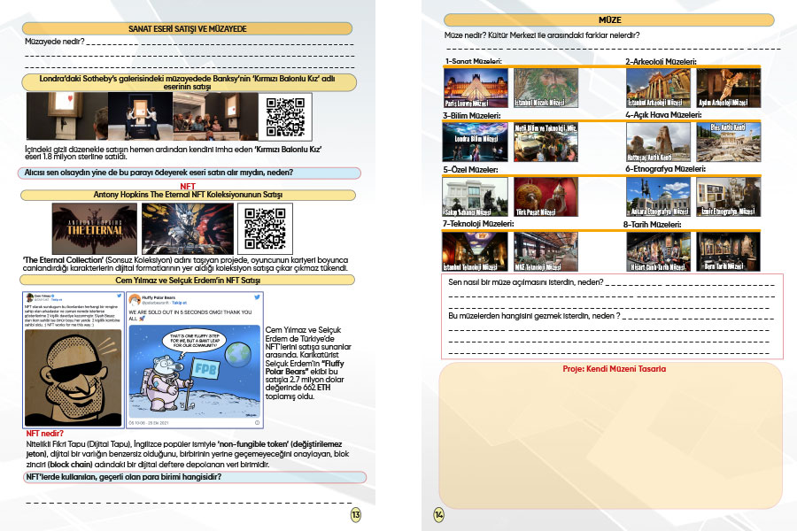Click the '1-Sanat Müzeleri:' heading

[474, 61]
